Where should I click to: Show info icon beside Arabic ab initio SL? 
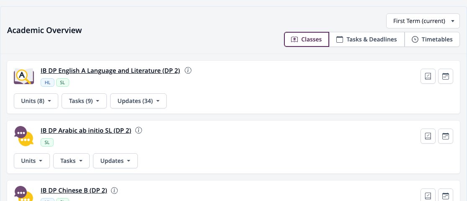point(139,130)
